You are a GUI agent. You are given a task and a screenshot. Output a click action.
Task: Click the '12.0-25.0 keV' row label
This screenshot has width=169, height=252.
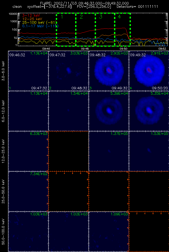click(4, 151)
